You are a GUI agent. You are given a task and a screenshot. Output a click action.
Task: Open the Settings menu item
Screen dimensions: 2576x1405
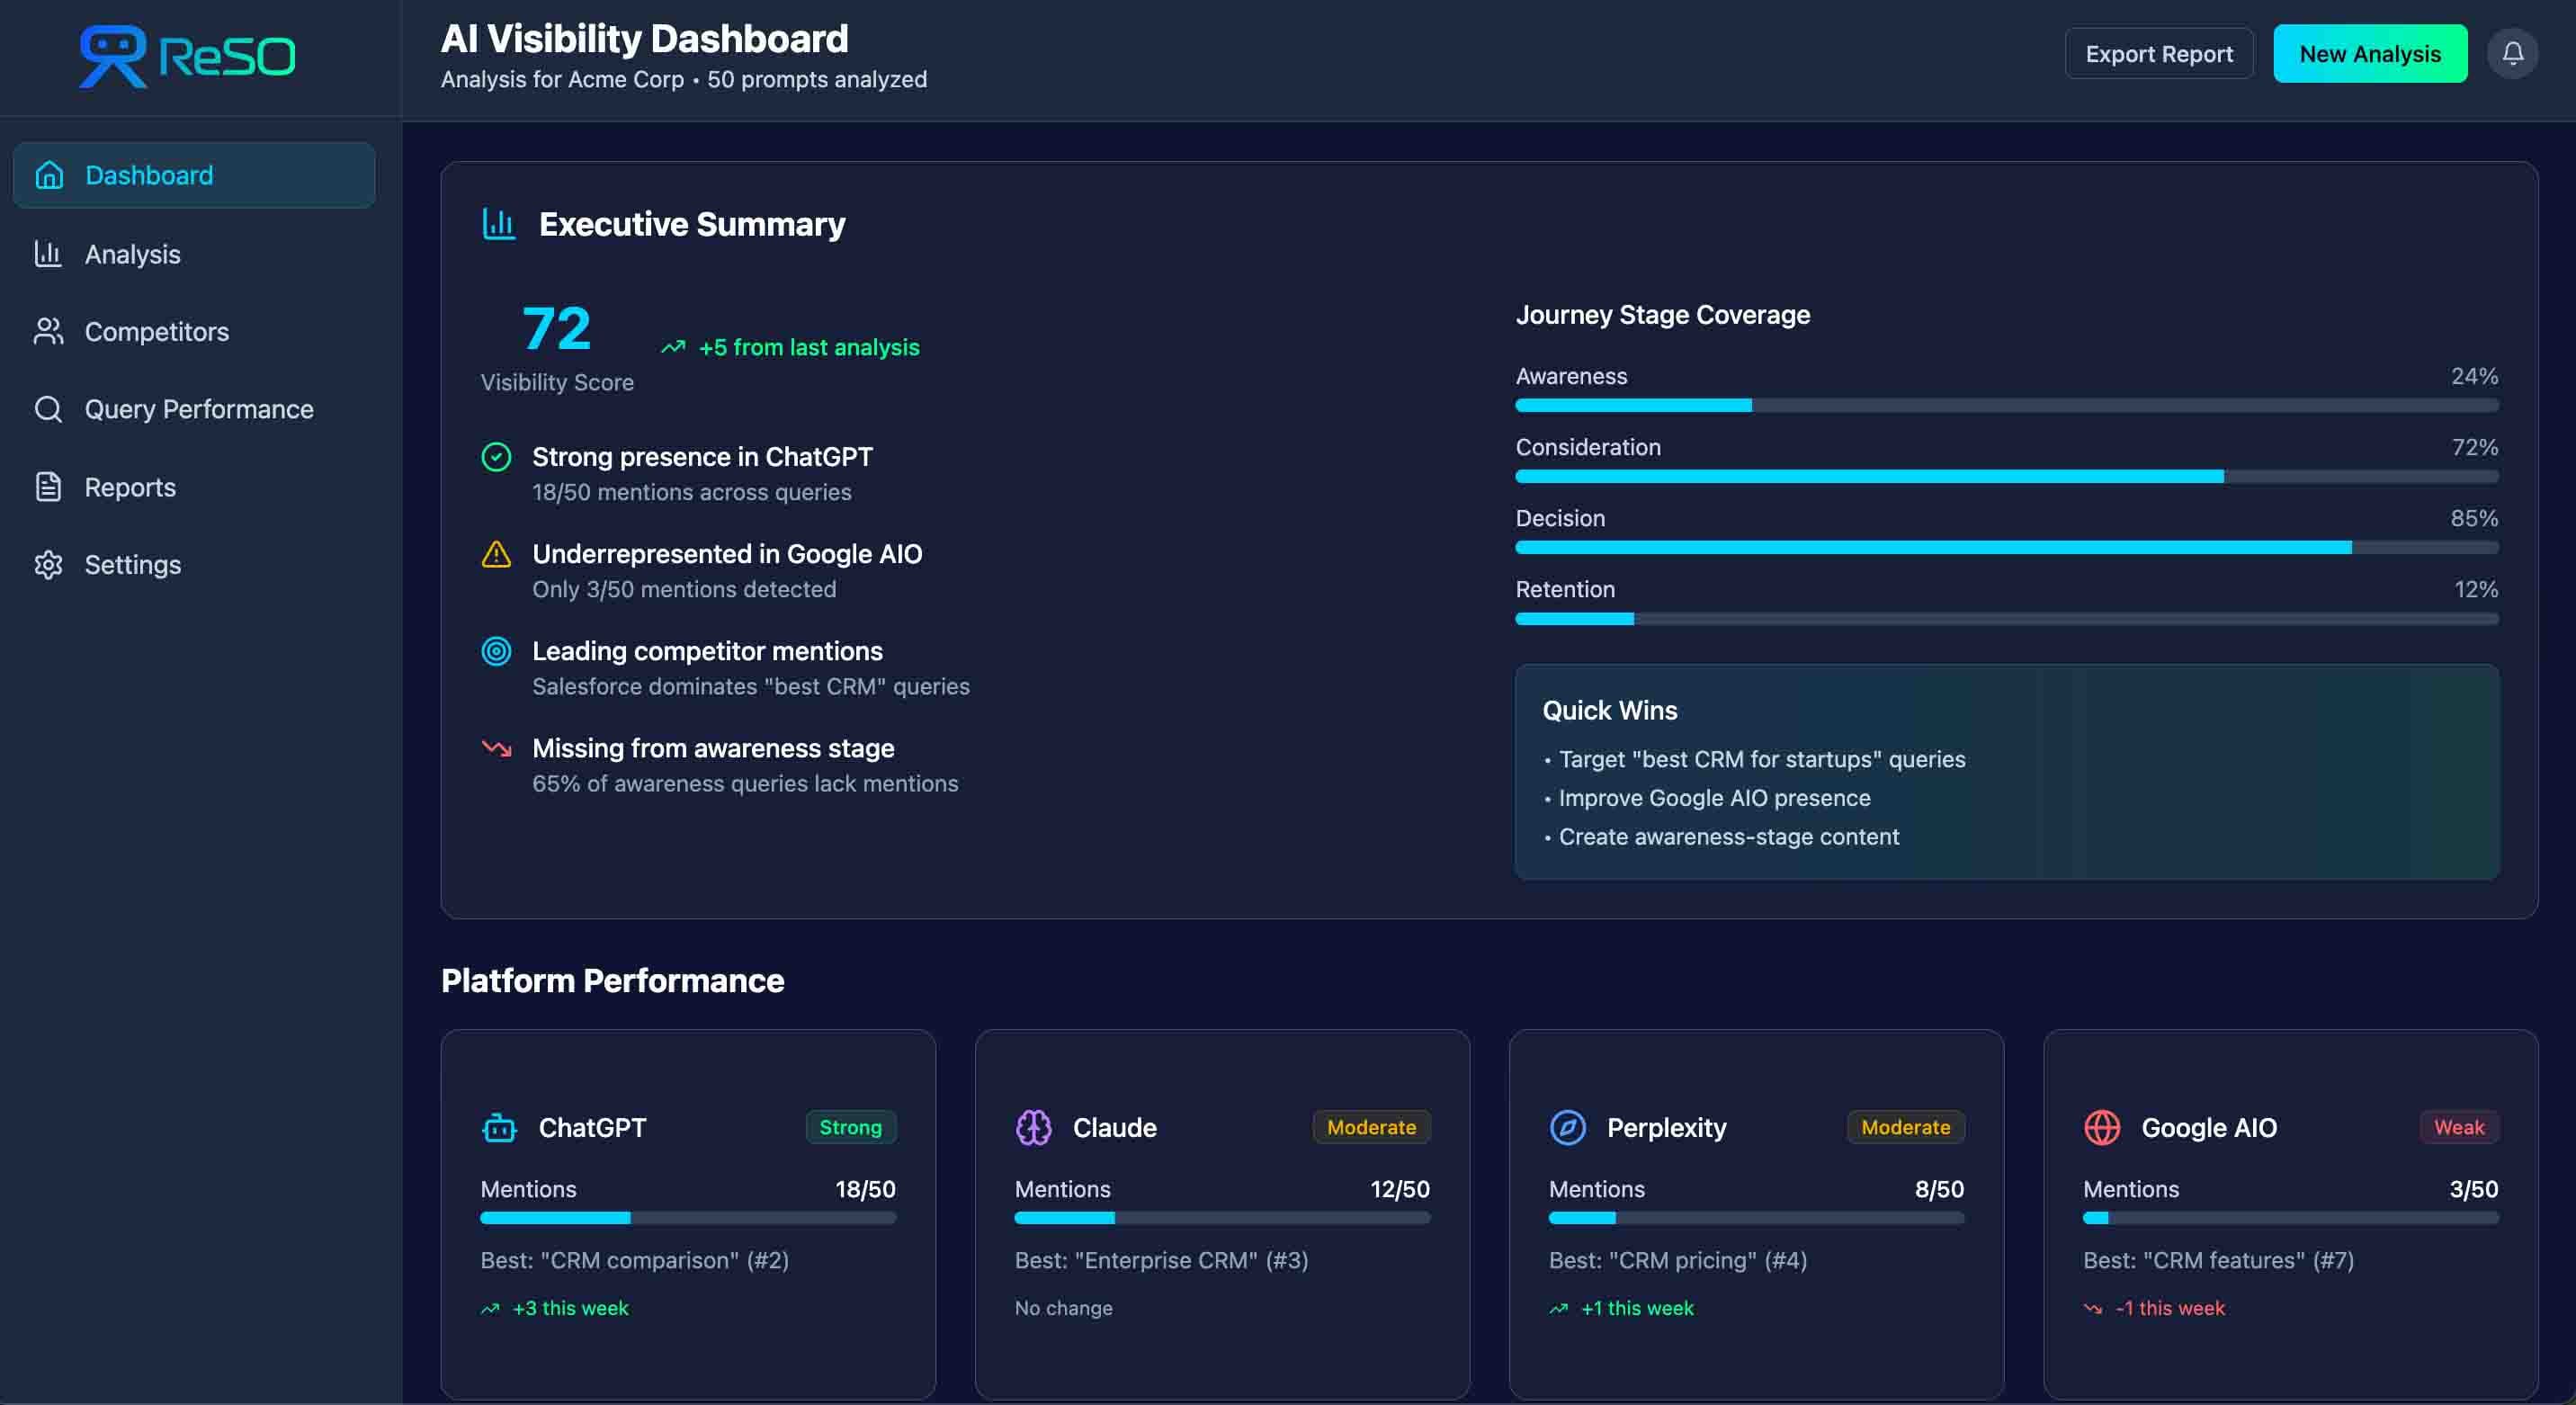tap(133, 564)
